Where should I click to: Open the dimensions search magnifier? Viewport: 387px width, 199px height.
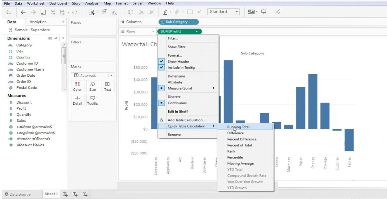click(56, 38)
